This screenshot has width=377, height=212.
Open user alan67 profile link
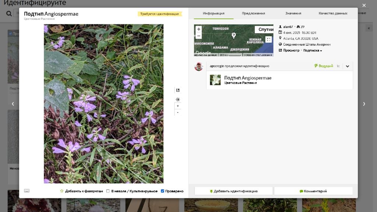coord(288,26)
